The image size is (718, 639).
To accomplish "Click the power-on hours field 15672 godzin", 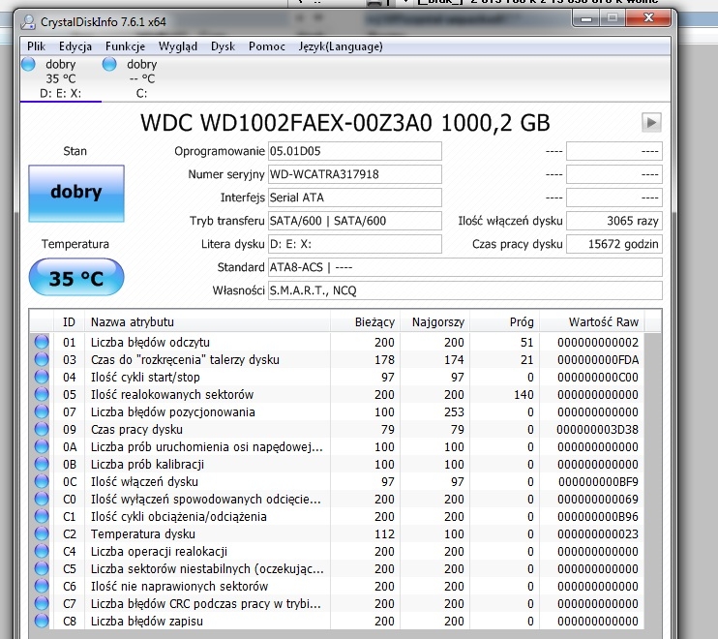I will (614, 244).
